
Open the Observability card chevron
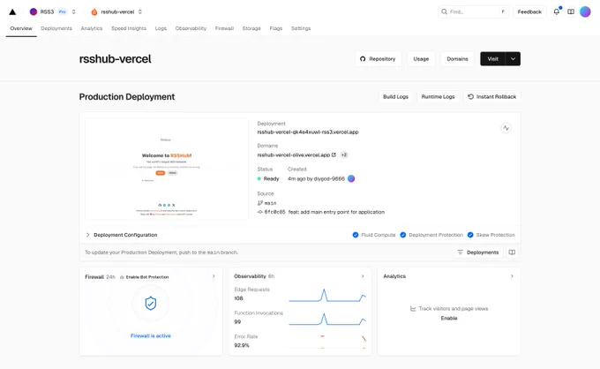tap(363, 276)
